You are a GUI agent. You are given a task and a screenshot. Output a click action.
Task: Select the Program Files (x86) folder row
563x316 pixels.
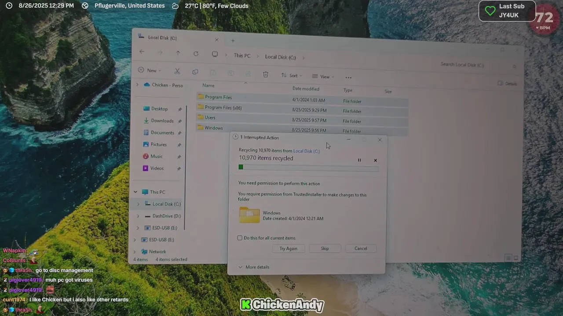coord(302,109)
